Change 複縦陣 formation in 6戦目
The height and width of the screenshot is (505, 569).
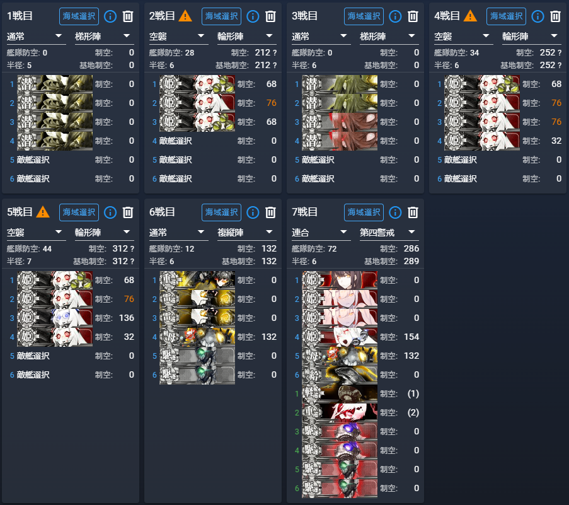click(x=247, y=233)
